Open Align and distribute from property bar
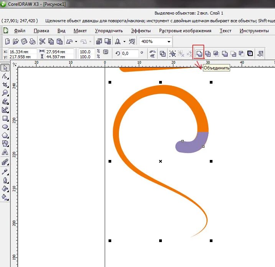275x267 pixels. (x=260, y=53)
